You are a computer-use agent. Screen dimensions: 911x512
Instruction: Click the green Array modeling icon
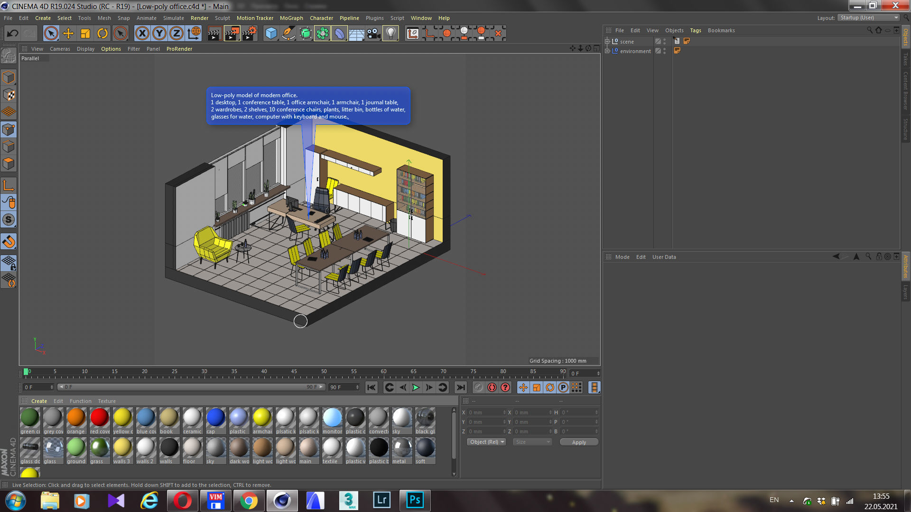coord(322,33)
